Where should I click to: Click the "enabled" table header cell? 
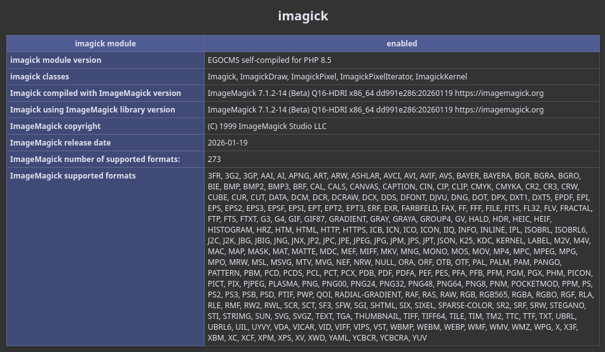pyautogui.click(x=402, y=44)
